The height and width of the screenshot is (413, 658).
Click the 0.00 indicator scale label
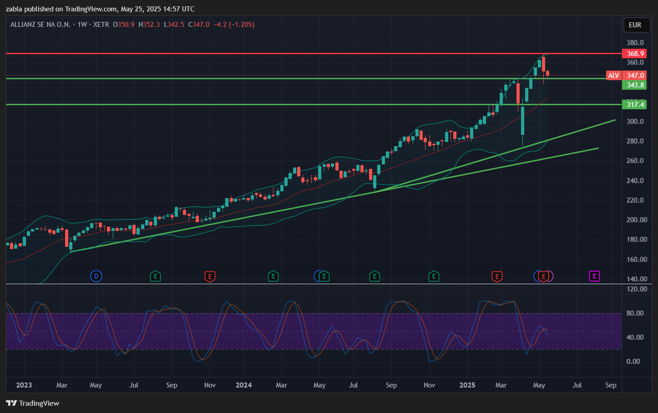click(x=633, y=362)
